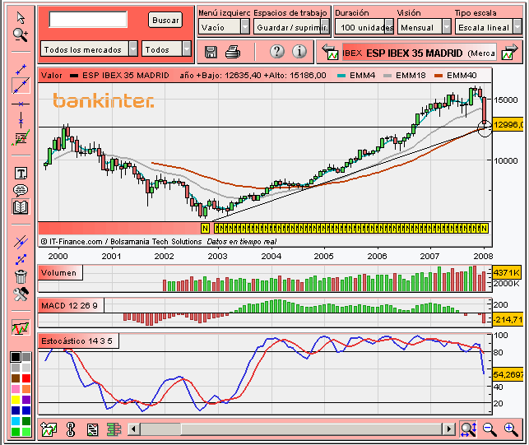Open the 100 unidades duration dropdown
The width and height of the screenshot is (529, 445).
pos(364,27)
